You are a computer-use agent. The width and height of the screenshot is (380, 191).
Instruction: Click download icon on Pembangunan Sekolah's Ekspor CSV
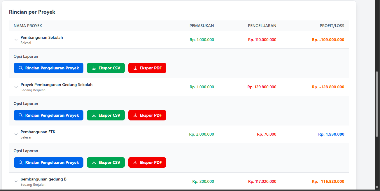click(x=94, y=68)
